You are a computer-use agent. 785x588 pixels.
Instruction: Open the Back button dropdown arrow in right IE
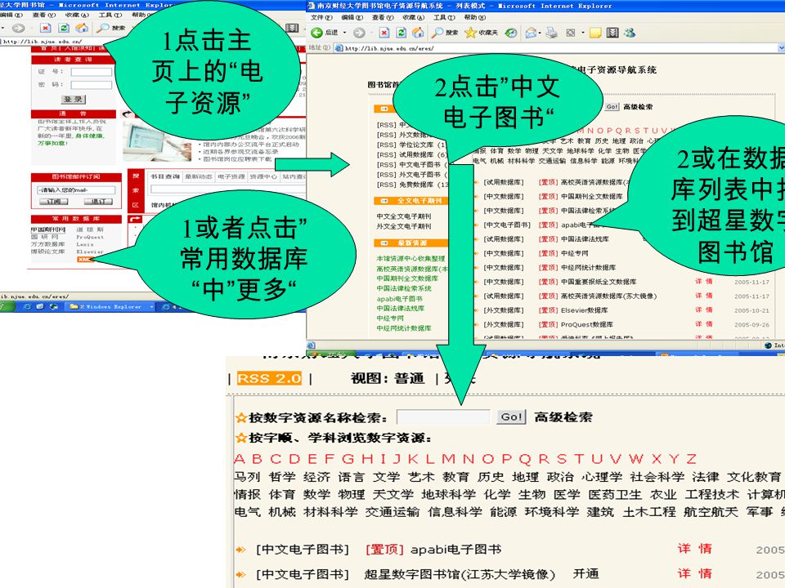(x=345, y=33)
